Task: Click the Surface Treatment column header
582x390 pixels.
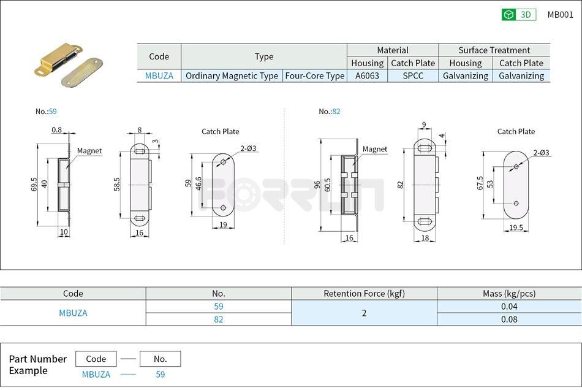Action: [494, 50]
